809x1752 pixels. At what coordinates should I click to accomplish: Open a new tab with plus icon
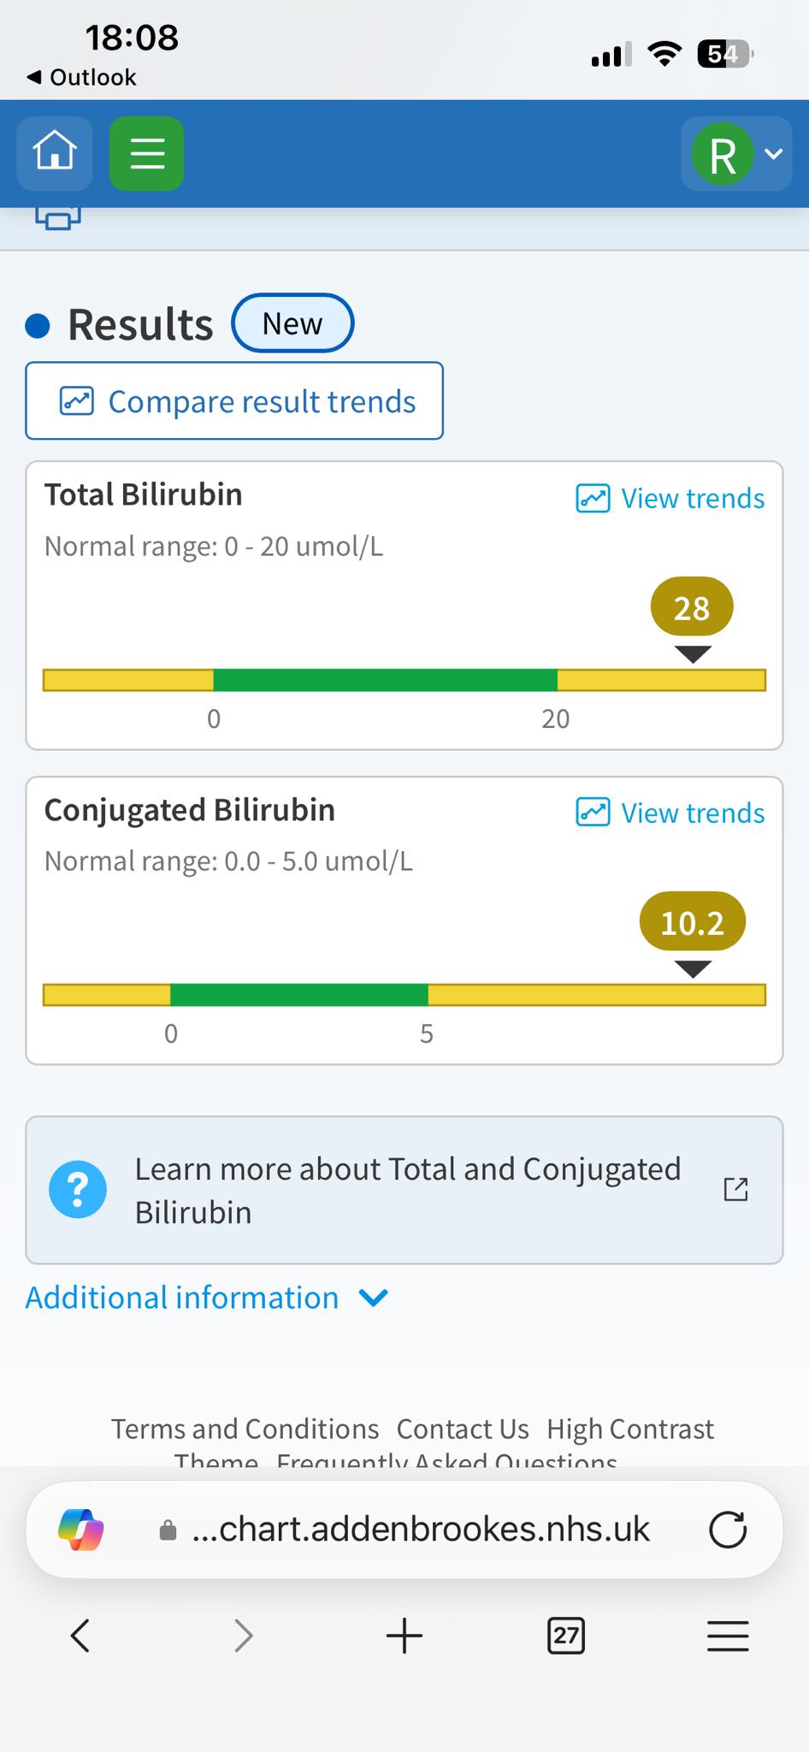[x=404, y=1636]
